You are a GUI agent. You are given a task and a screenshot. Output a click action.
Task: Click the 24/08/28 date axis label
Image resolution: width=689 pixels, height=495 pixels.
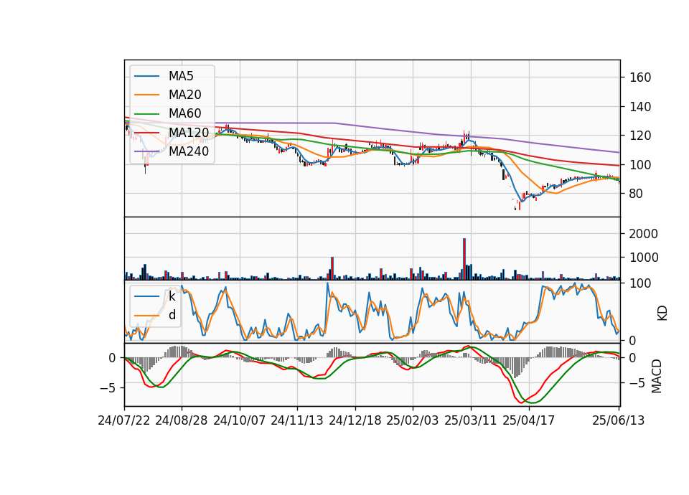point(182,420)
